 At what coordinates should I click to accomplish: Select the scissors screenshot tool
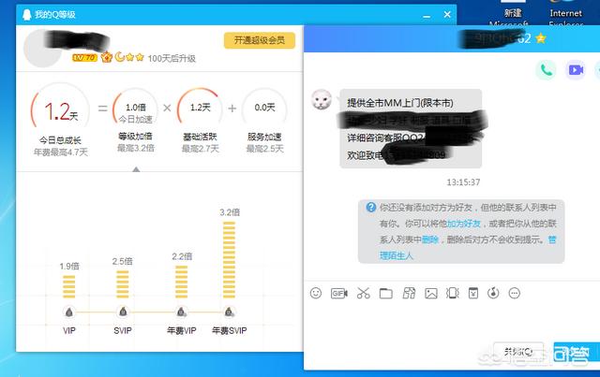point(363,294)
